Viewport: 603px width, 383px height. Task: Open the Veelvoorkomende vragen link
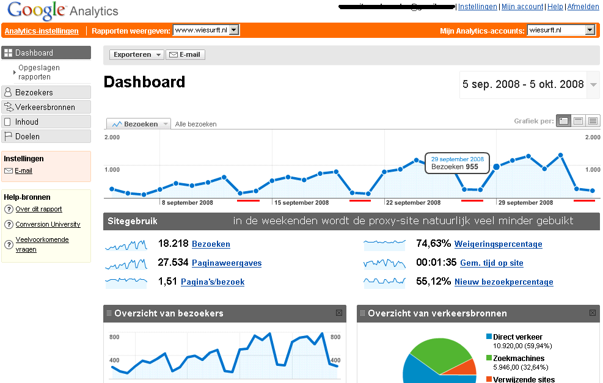tap(42, 244)
